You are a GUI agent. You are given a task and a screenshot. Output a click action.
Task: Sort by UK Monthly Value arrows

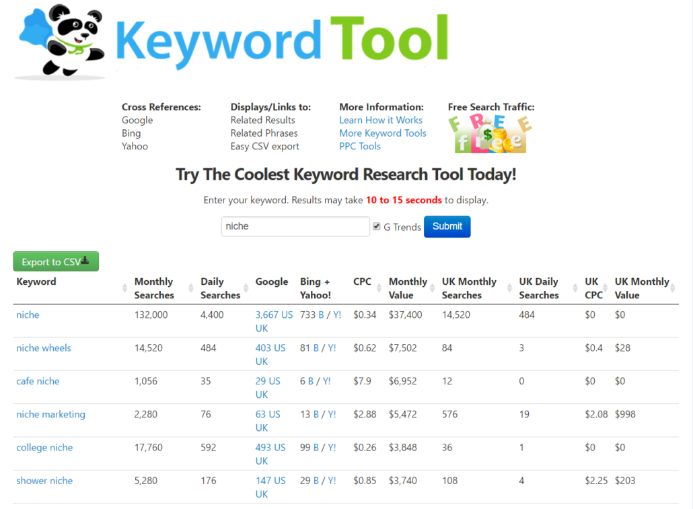coord(673,288)
